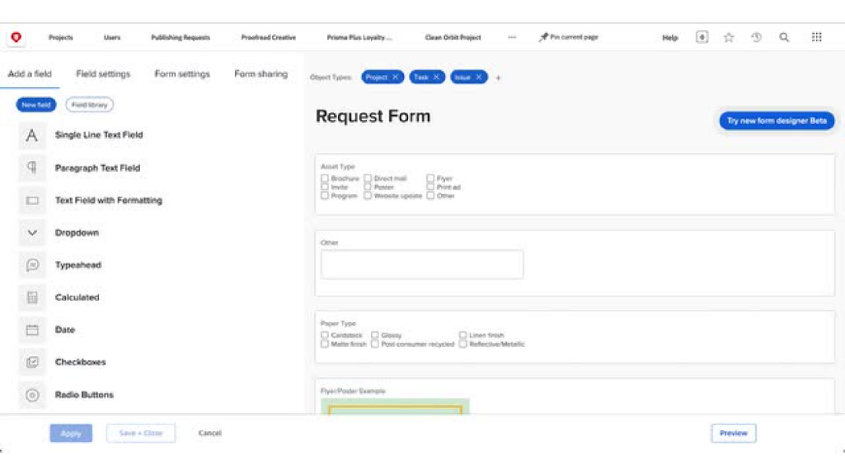Select the Single Line Text Field icon
845x475 pixels.
tap(32, 135)
